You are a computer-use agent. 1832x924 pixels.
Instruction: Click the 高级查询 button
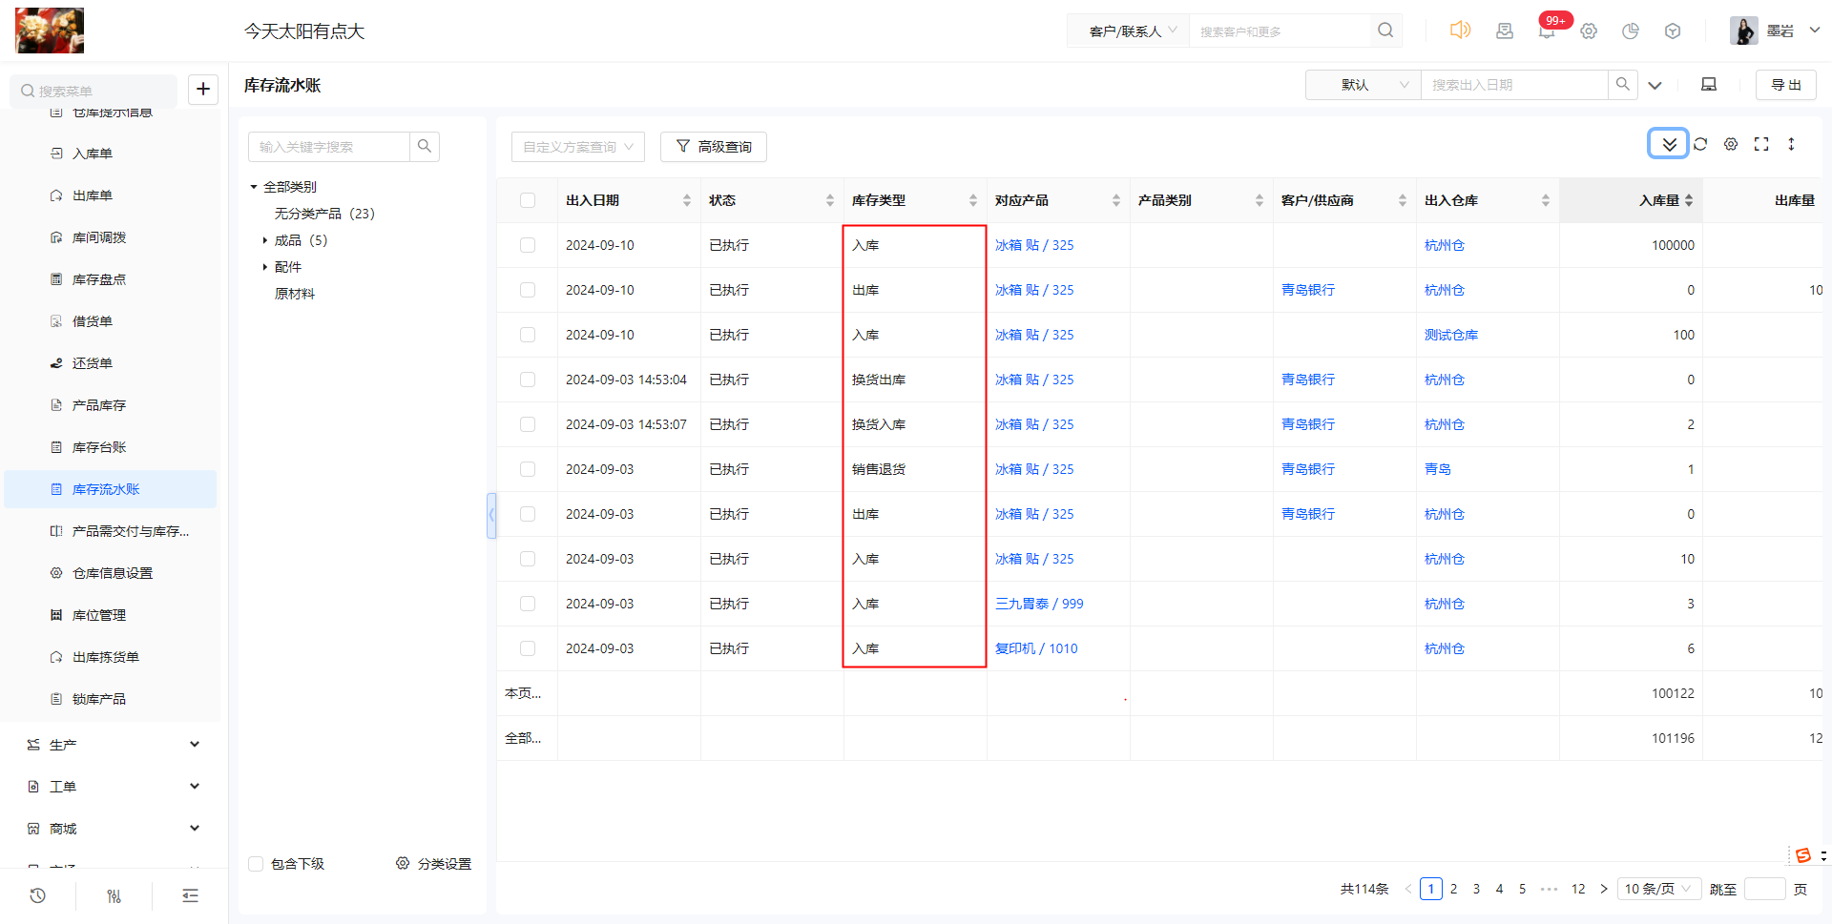(x=714, y=147)
